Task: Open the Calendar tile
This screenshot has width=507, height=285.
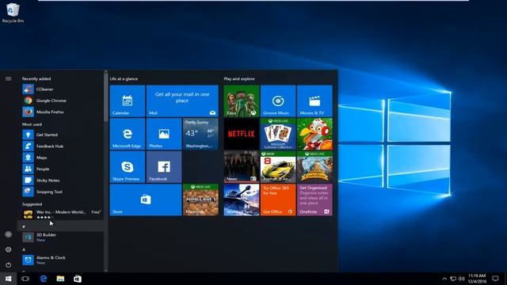Action: pyautogui.click(x=128, y=101)
